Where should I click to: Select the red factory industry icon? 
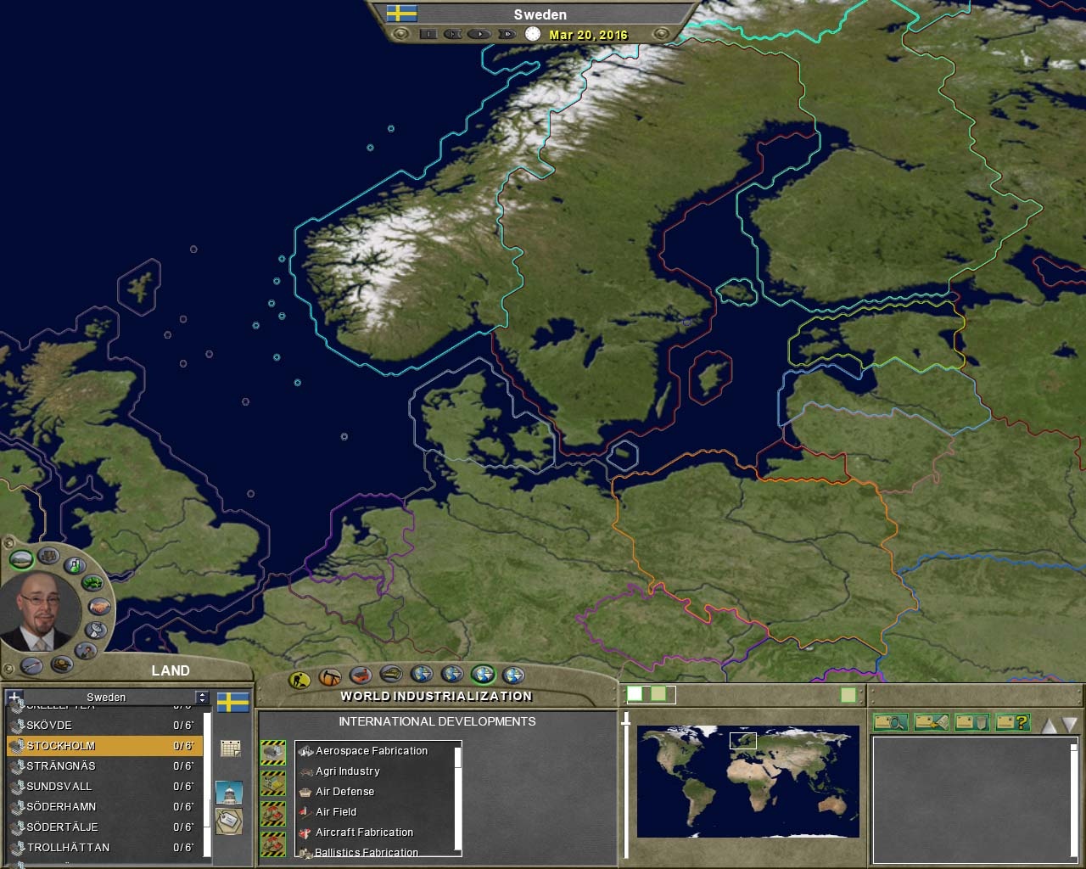(361, 676)
